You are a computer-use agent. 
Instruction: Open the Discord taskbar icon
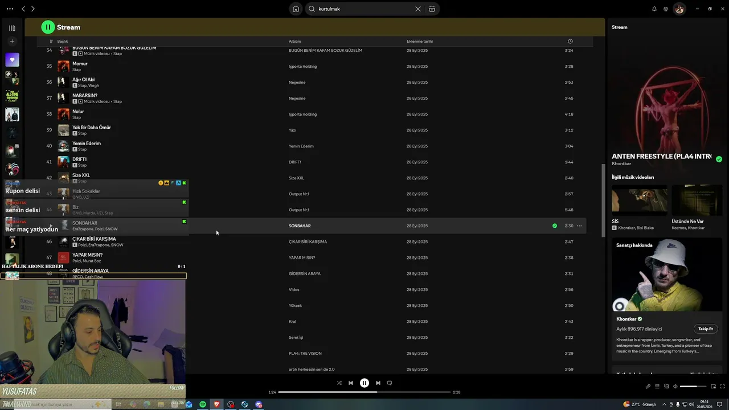click(x=259, y=404)
